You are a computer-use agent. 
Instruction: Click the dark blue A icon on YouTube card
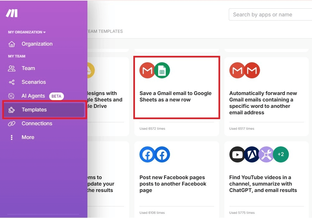(252, 154)
